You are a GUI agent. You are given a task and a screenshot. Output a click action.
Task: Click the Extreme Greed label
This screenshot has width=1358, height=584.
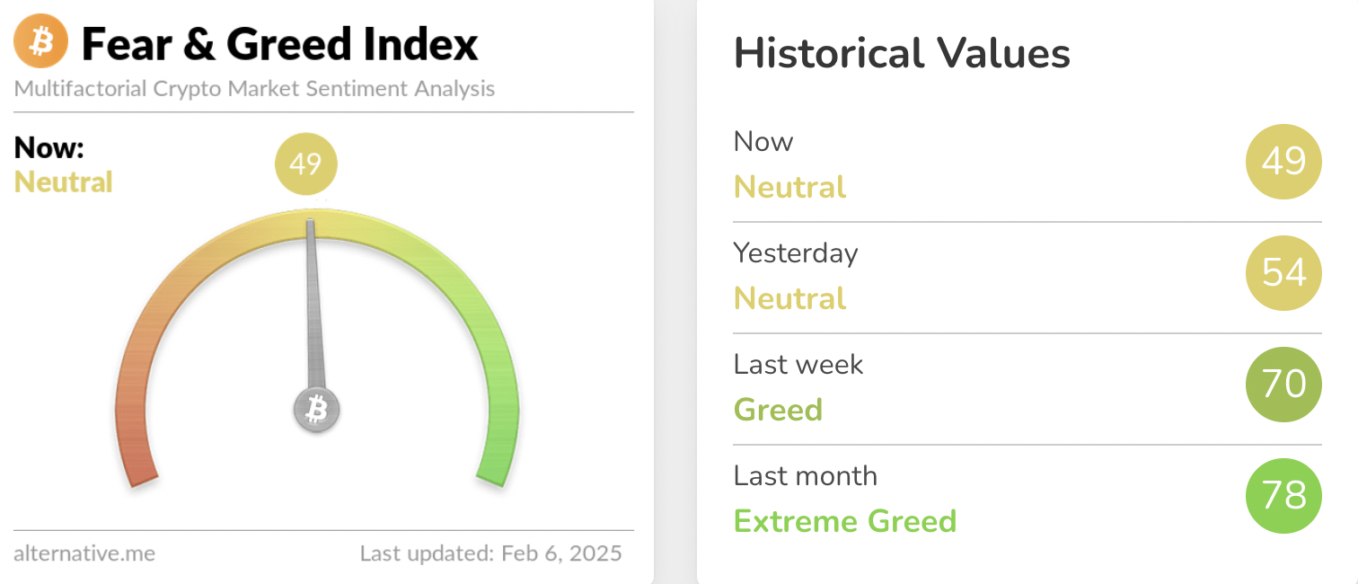point(844,521)
